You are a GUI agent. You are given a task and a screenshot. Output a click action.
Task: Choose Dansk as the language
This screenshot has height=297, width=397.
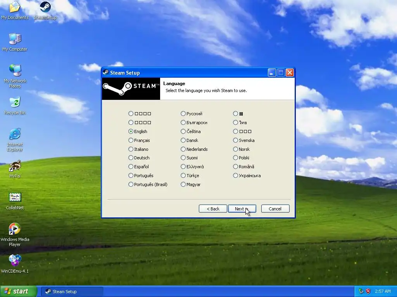(x=189, y=140)
